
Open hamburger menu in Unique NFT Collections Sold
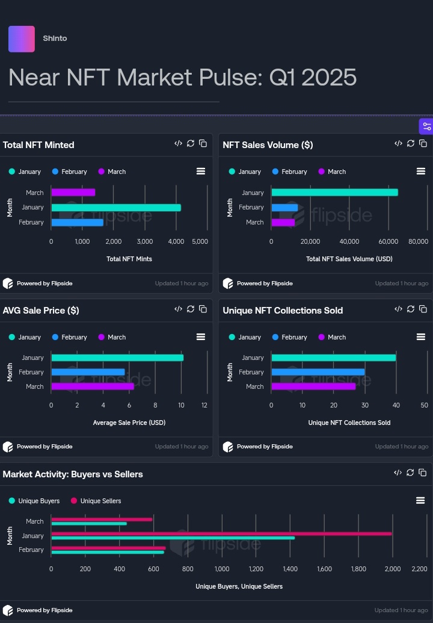pos(421,337)
